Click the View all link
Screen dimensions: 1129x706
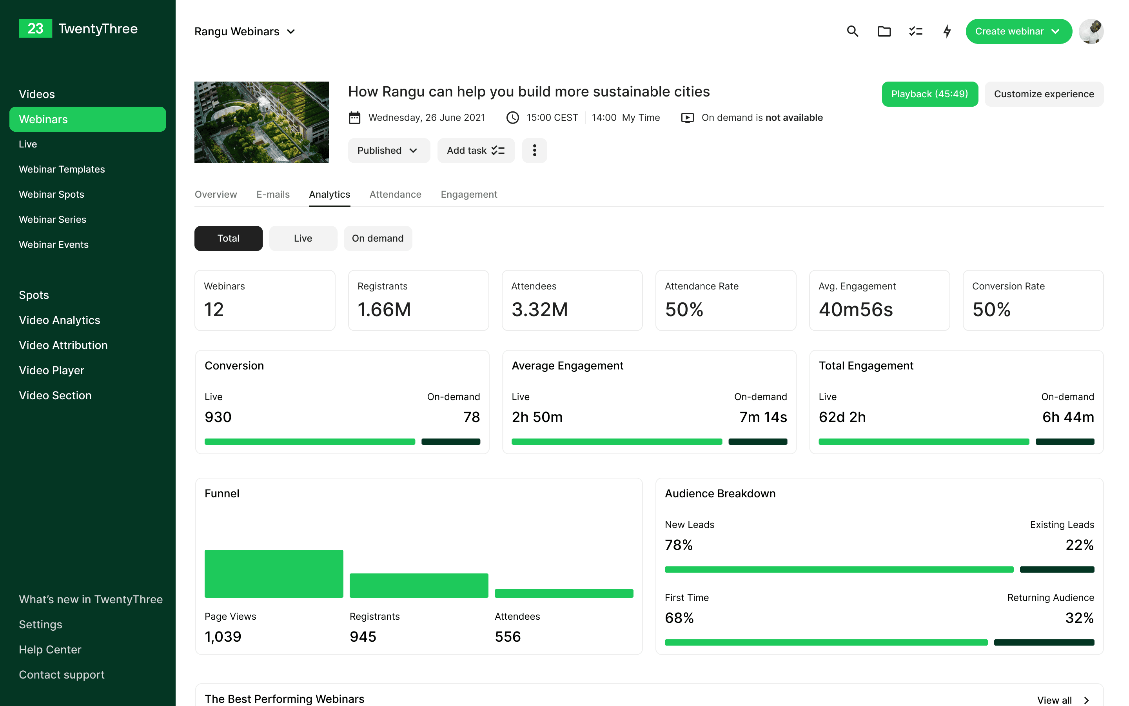tap(1054, 700)
